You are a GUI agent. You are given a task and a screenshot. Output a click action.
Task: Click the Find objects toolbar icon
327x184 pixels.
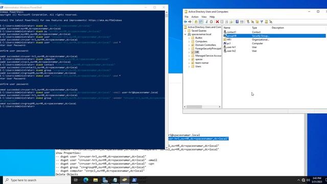click(266, 21)
